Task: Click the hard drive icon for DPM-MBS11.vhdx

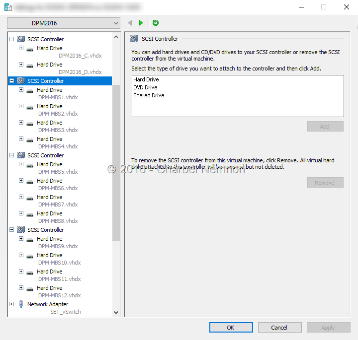Action: 30,272
